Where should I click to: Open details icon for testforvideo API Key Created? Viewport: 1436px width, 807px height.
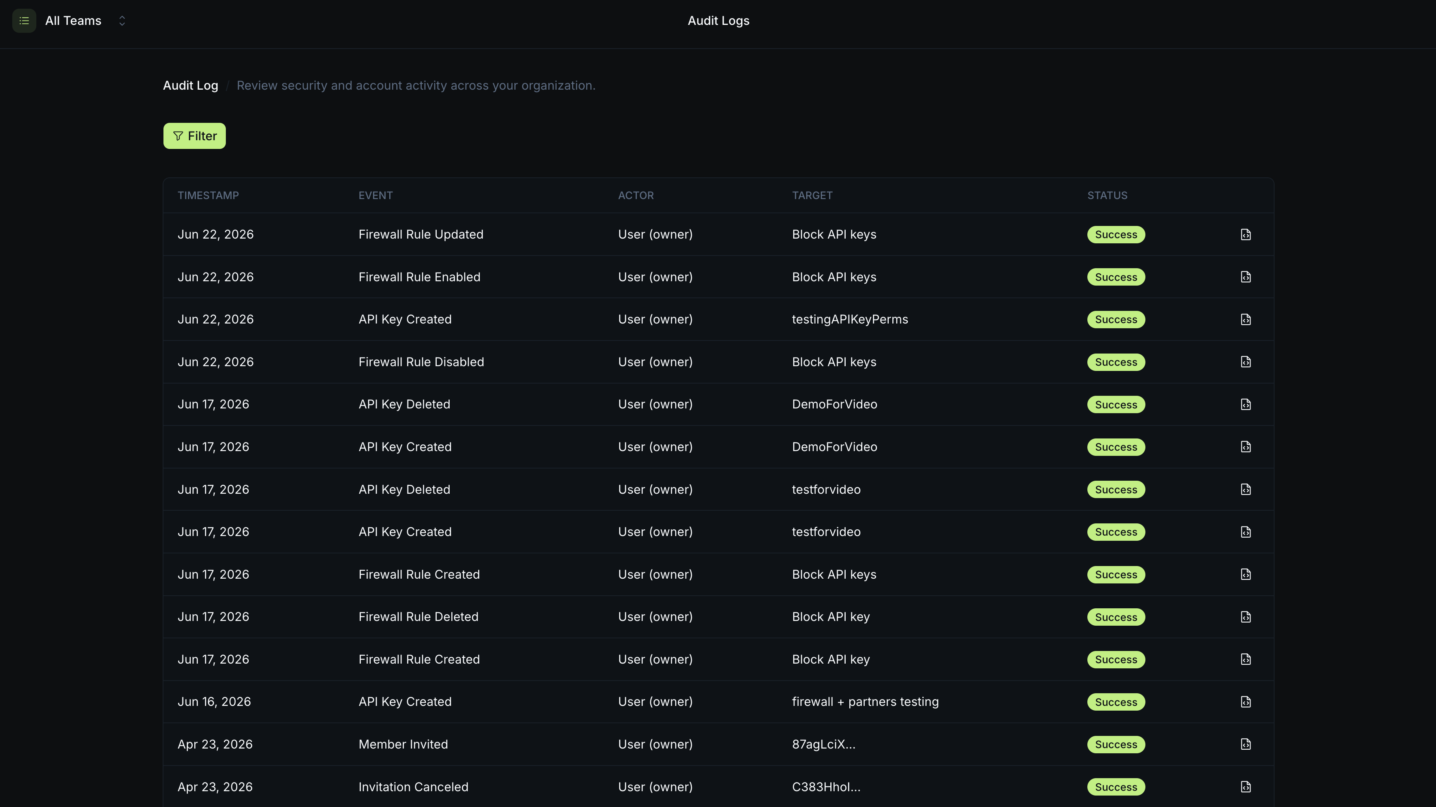tap(1246, 532)
